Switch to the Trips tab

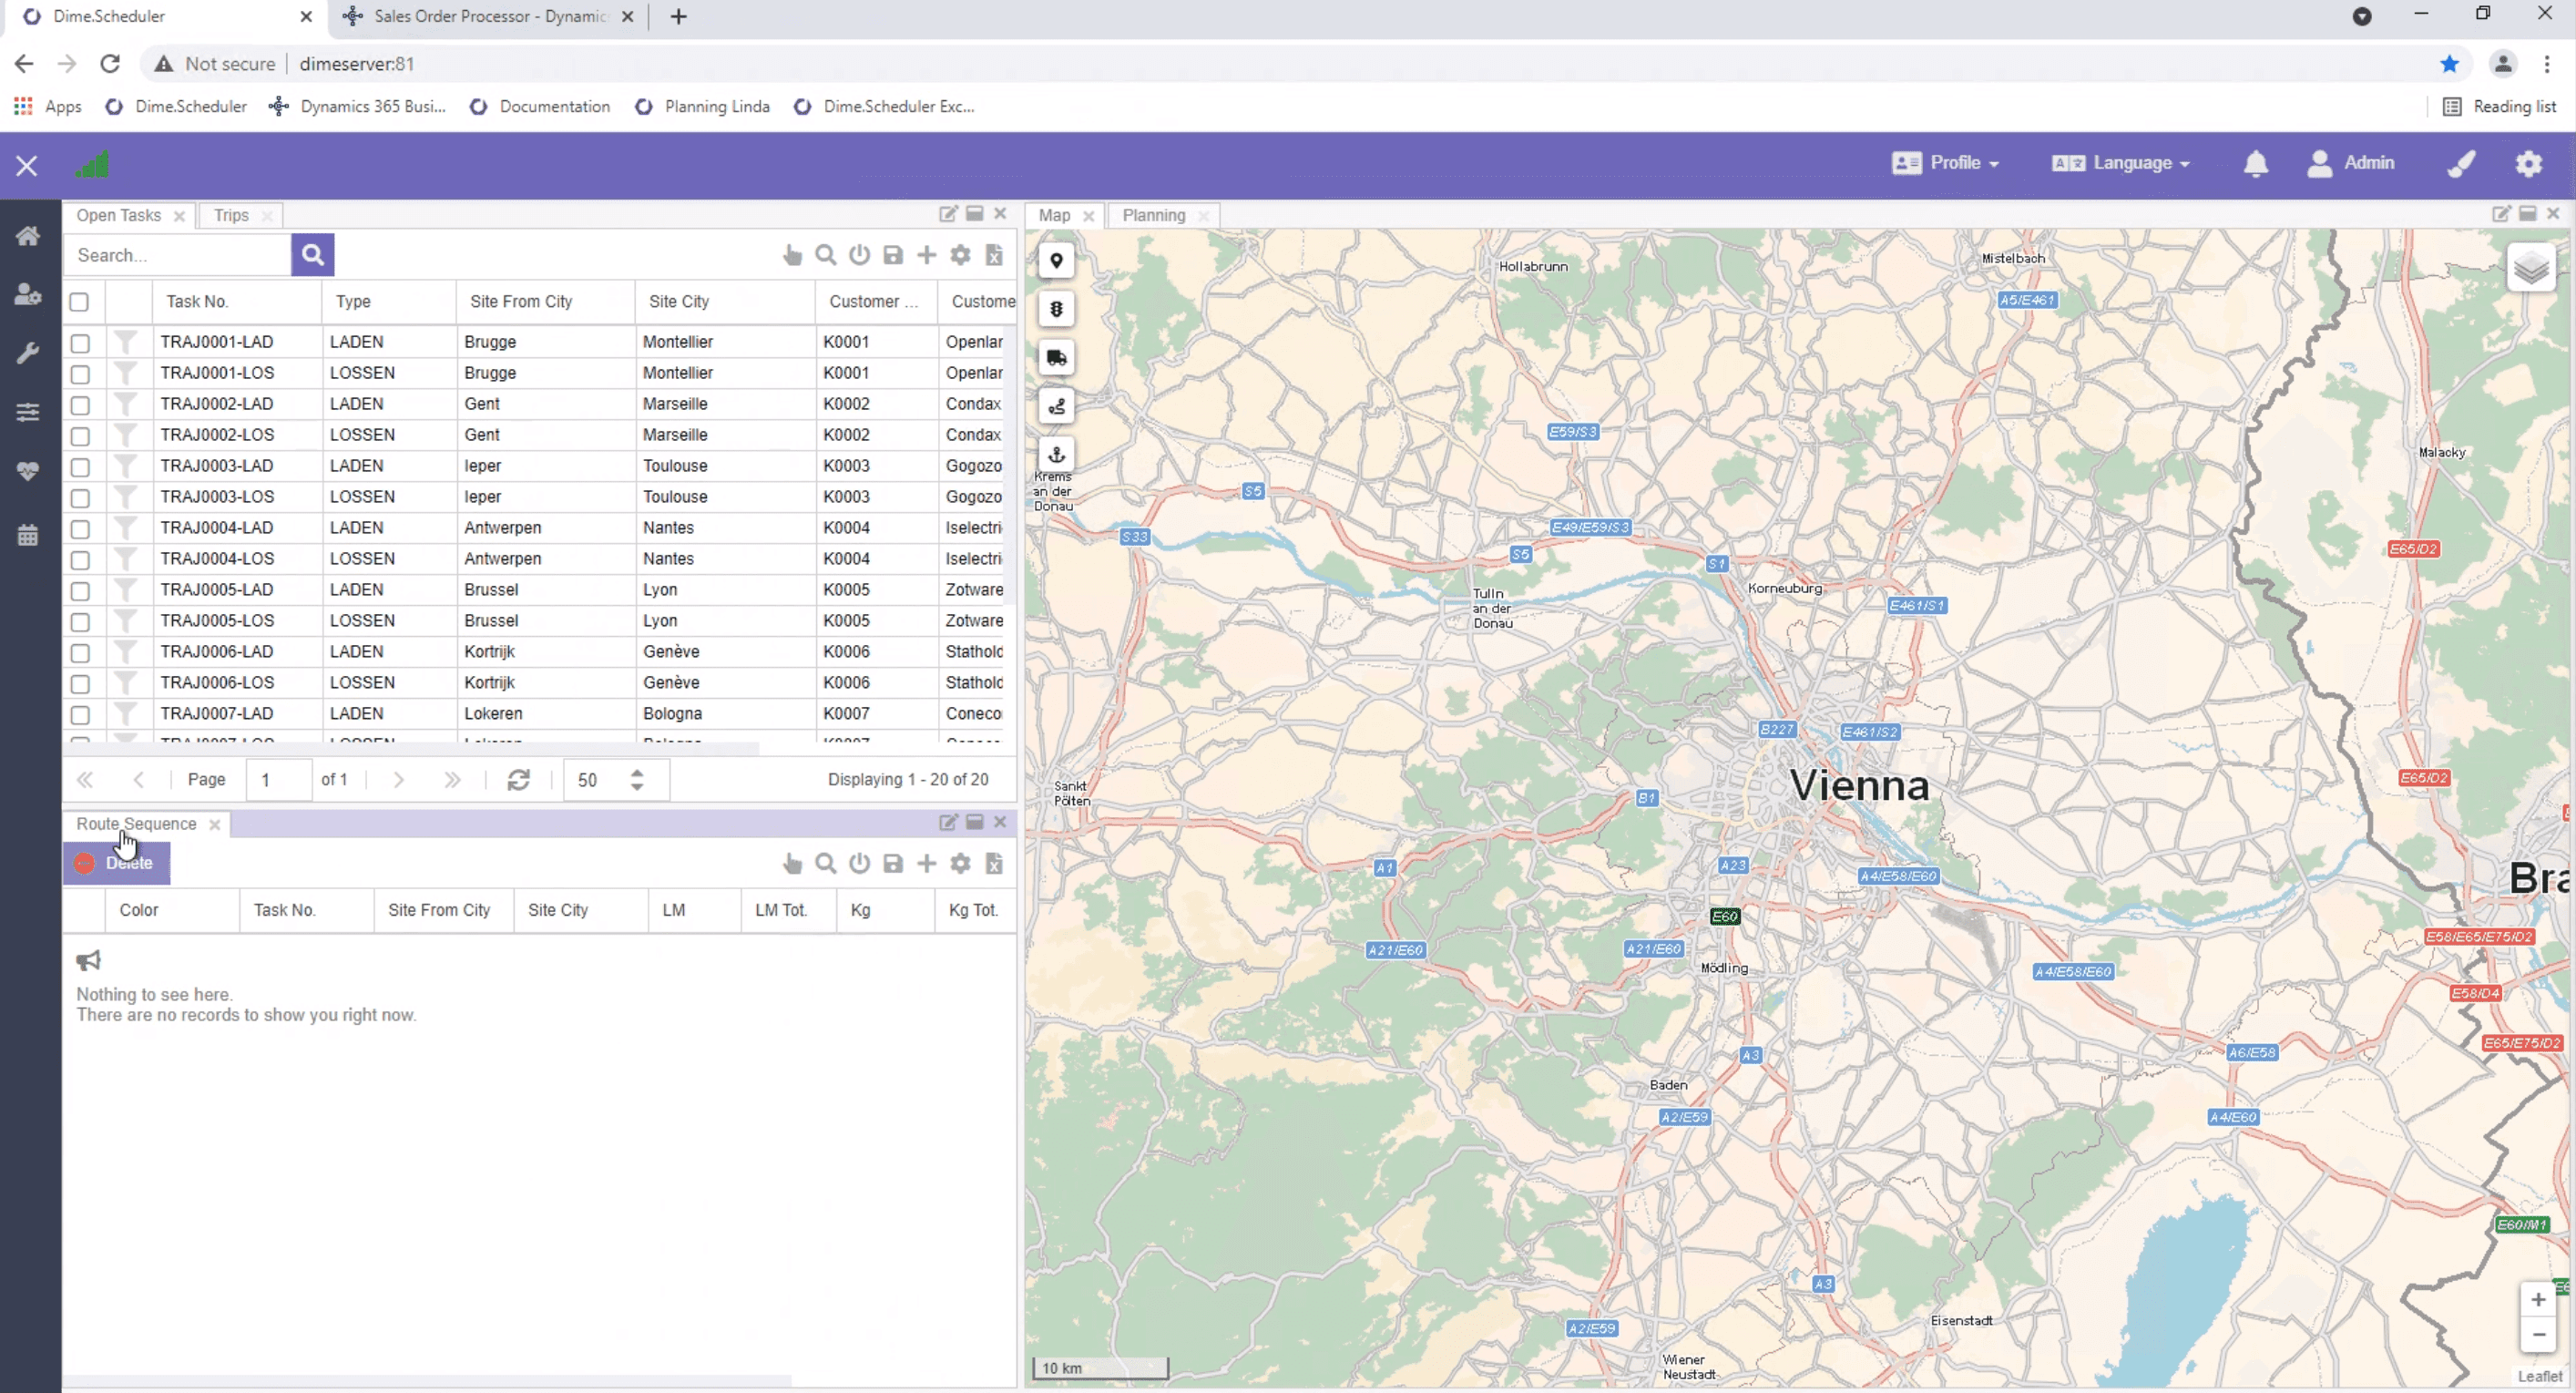point(231,215)
